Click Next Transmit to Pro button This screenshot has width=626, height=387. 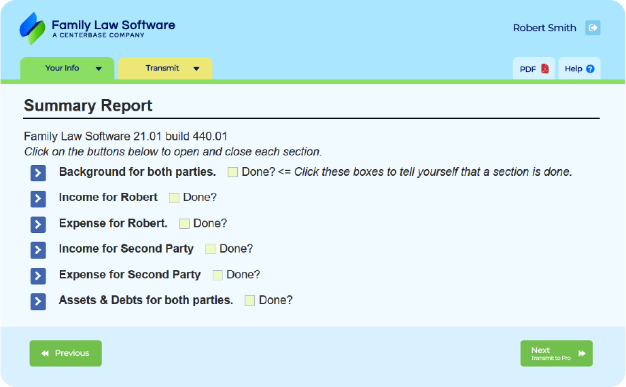click(556, 353)
